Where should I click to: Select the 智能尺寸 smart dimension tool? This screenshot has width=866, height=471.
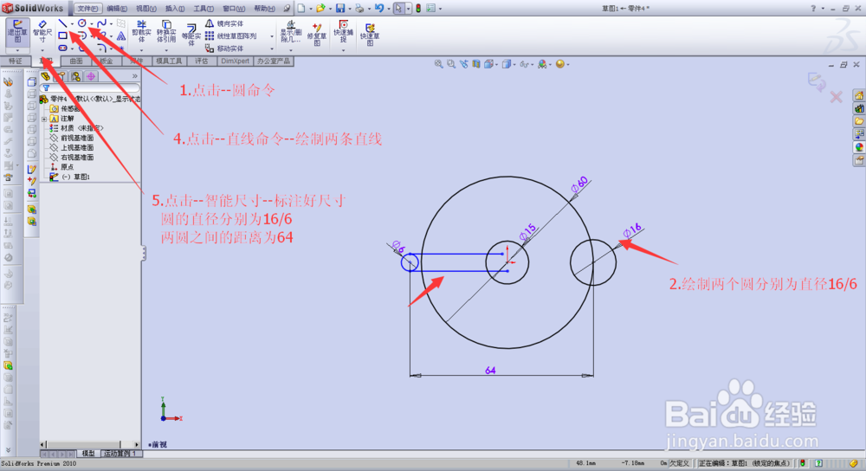coord(42,31)
